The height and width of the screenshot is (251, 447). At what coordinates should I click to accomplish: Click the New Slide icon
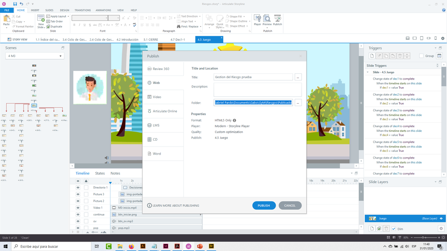(x=41, y=21)
